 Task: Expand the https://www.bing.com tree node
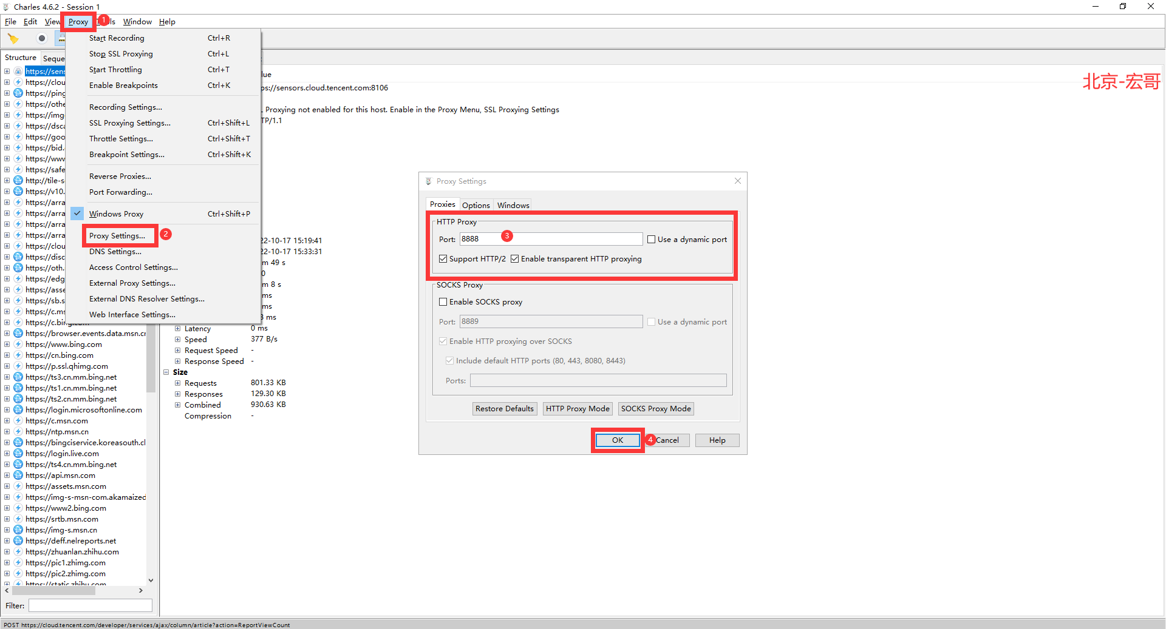point(7,345)
